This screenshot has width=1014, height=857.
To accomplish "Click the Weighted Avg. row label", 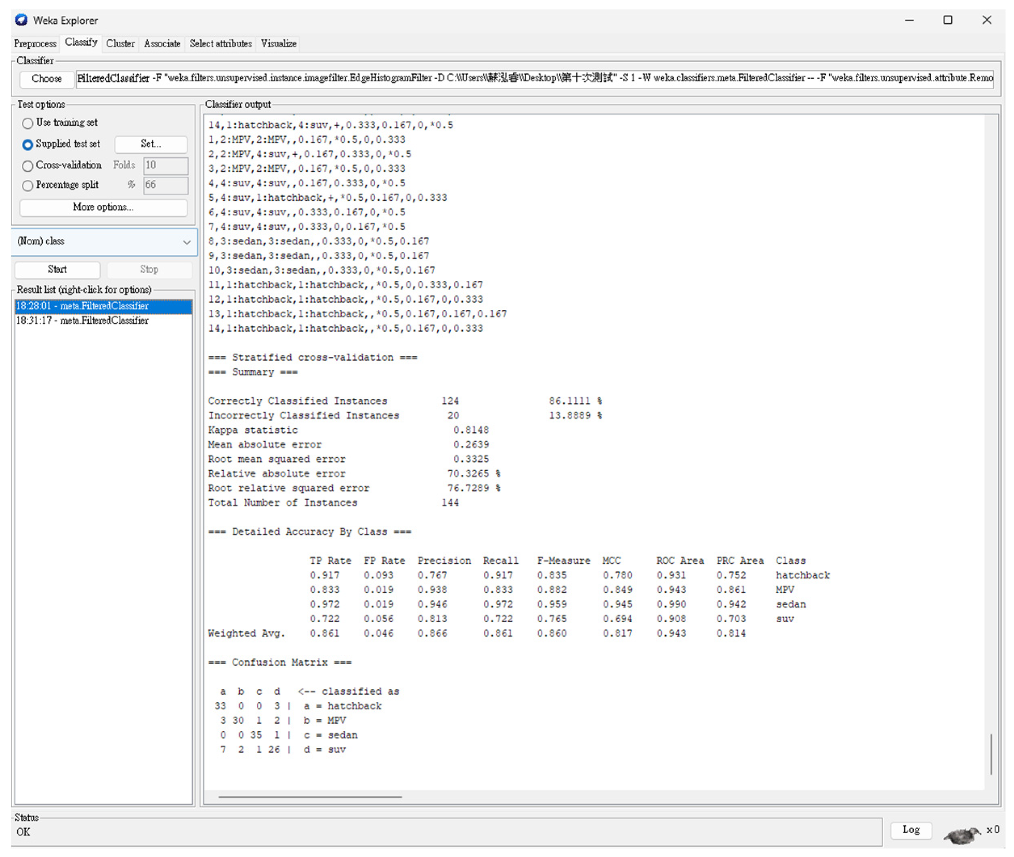I will click(246, 634).
